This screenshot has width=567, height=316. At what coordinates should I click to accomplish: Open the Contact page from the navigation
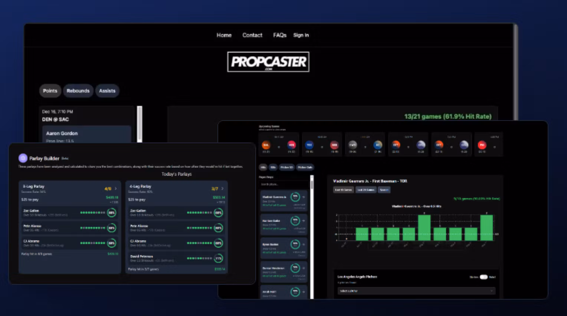[x=252, y=35]
